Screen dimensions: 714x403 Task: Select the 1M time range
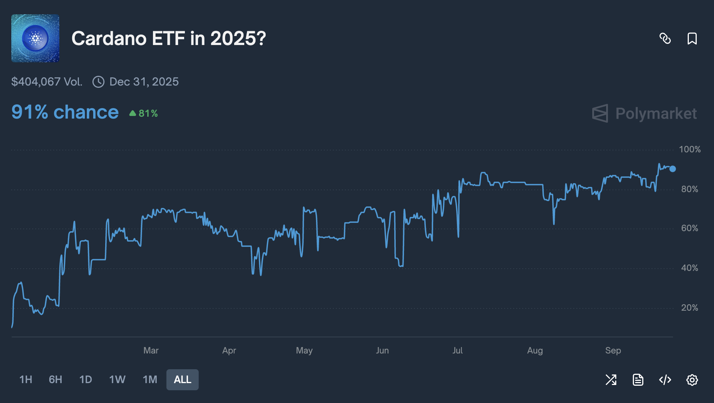click(150, 379)
